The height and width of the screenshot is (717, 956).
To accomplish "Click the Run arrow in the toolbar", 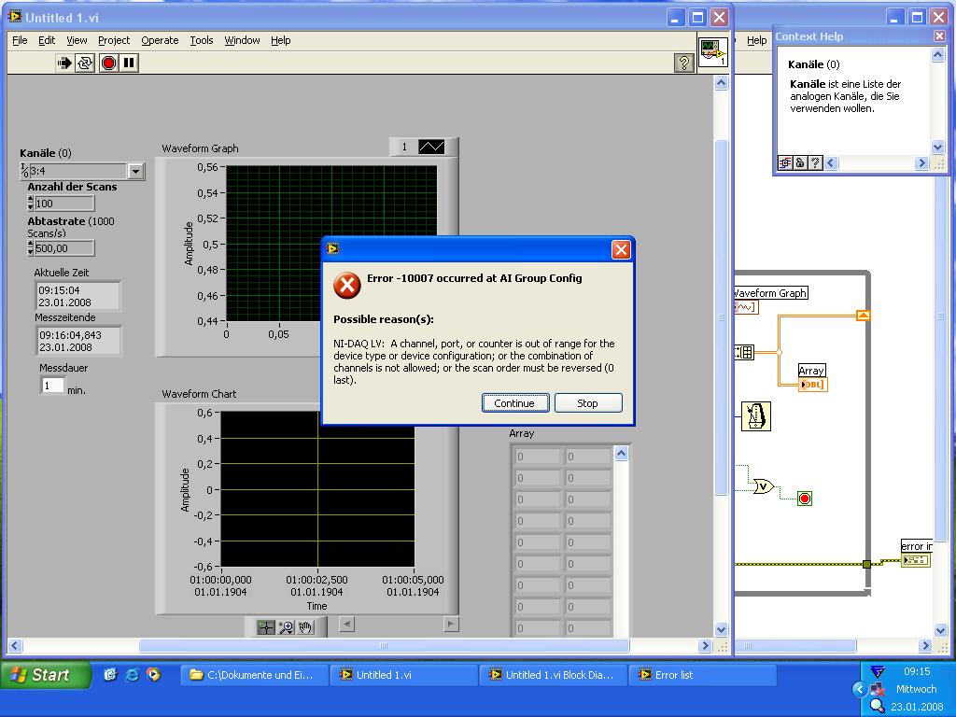I will (x=63, y=63).
